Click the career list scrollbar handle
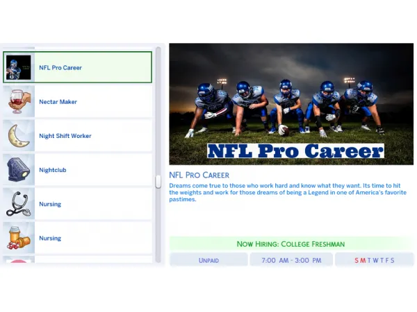The height and width of the screenshot is (312, 417). (x=158, y=182)
